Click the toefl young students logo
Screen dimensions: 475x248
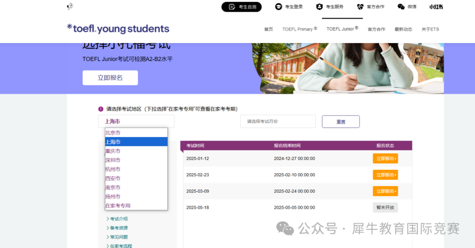coord(118,29)
